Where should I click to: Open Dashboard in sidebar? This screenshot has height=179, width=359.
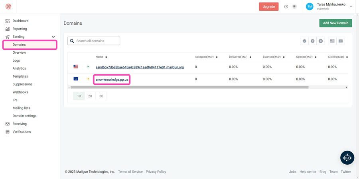pyautogui.click(x=21, y=21)
